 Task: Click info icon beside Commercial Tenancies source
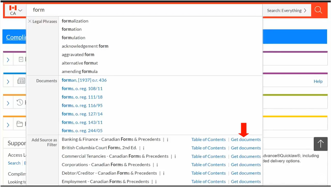point(175,156)
